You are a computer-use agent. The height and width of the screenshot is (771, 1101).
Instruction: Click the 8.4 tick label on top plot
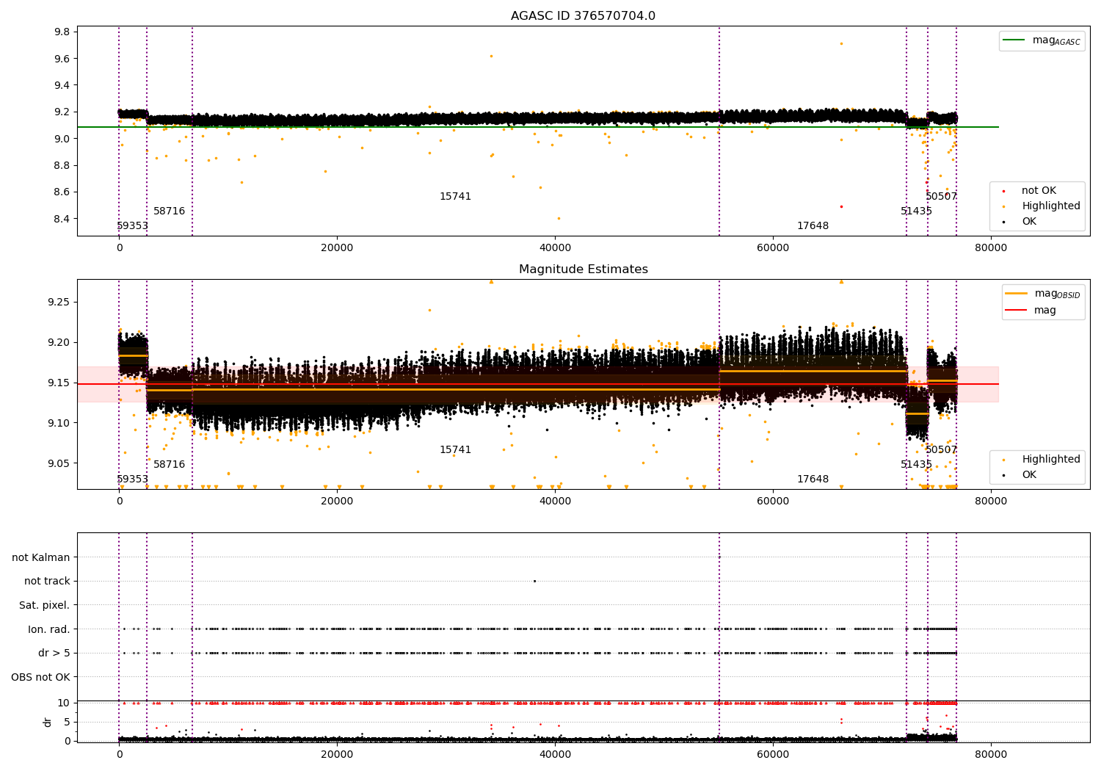[x=62, y=219]
